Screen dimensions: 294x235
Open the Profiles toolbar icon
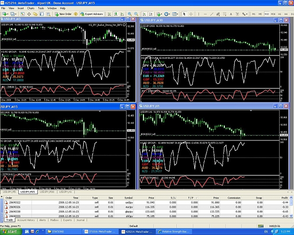click(12, 14)
